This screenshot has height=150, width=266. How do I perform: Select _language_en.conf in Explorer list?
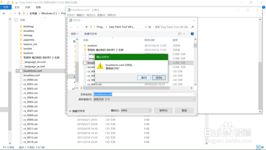(x=35, y=62)
